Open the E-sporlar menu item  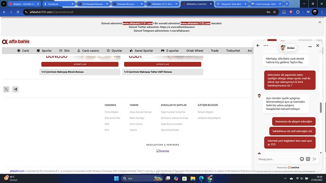[x=170, y=50]
